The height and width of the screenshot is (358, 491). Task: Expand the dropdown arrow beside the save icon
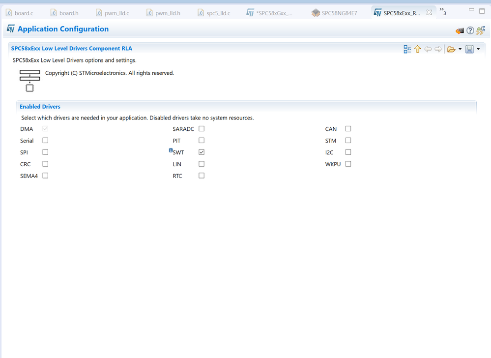coord(478,49)
